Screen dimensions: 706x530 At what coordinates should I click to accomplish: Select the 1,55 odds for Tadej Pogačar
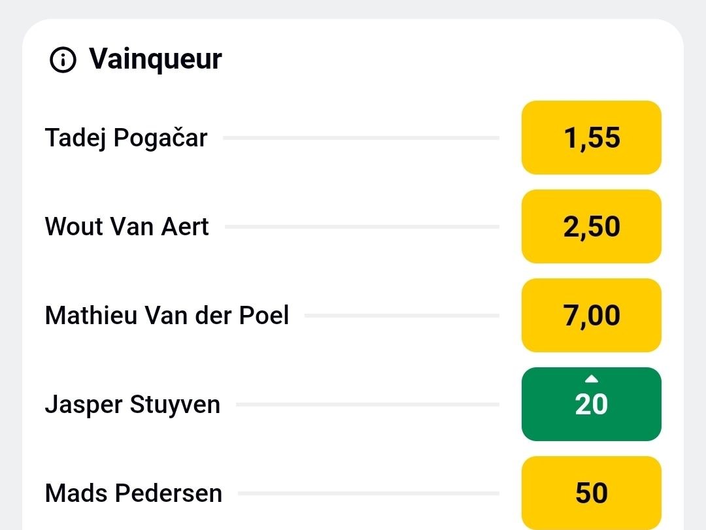click(x=591, y=138)
